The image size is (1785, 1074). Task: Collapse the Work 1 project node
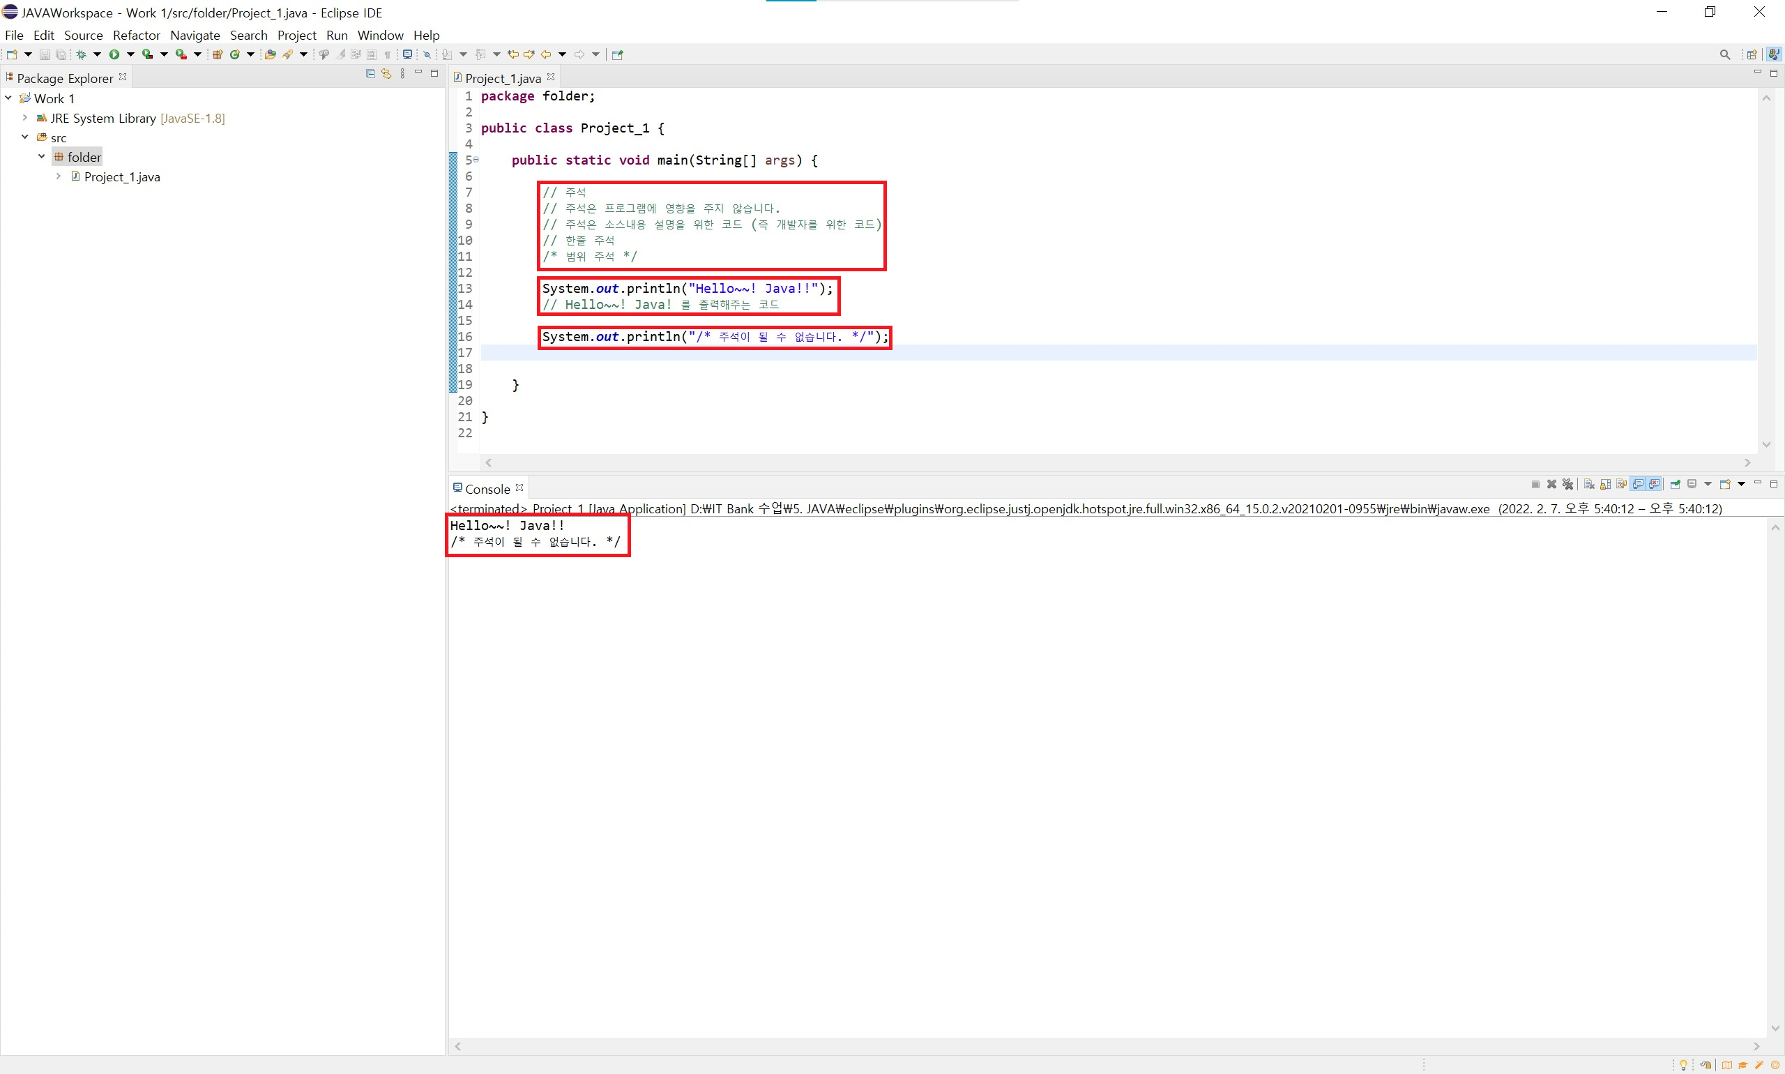(x=8, y=98)
